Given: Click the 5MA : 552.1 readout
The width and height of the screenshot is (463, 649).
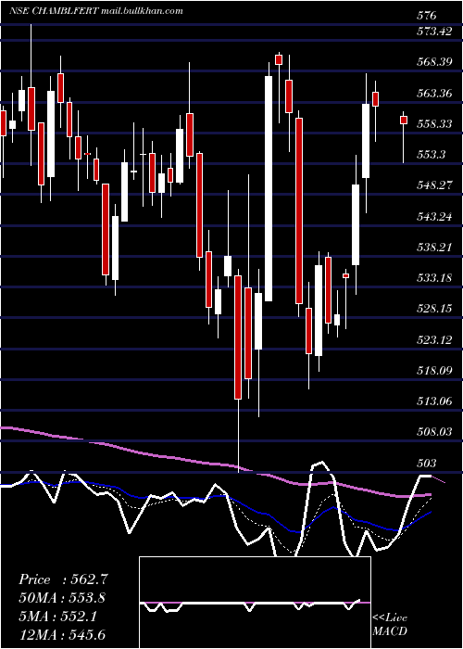Looking at the screenshot, I should [57, 617].
